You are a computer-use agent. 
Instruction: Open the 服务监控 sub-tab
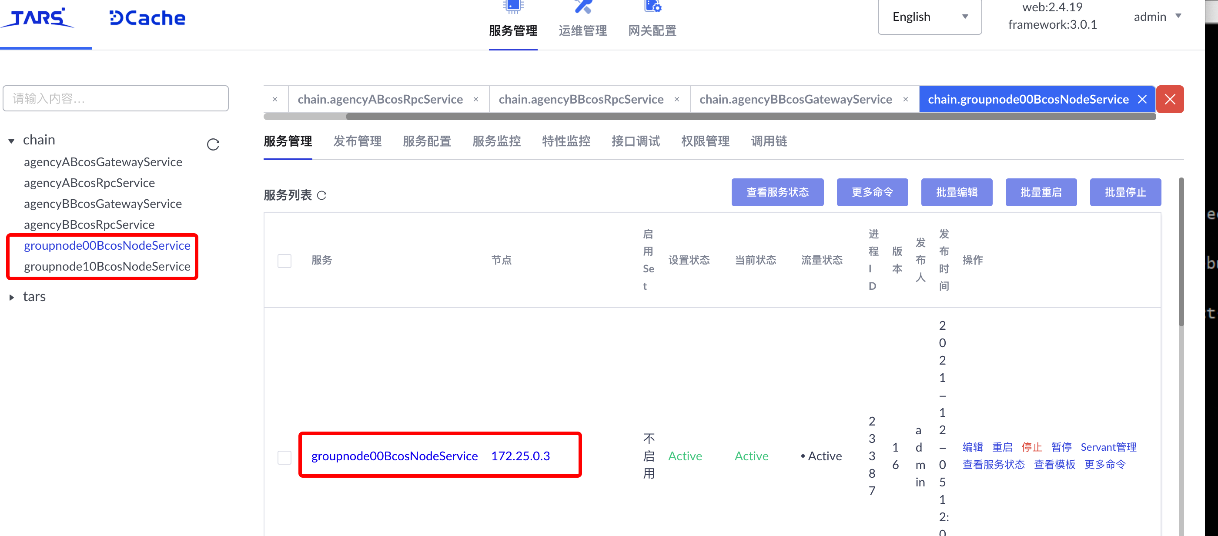496,141
